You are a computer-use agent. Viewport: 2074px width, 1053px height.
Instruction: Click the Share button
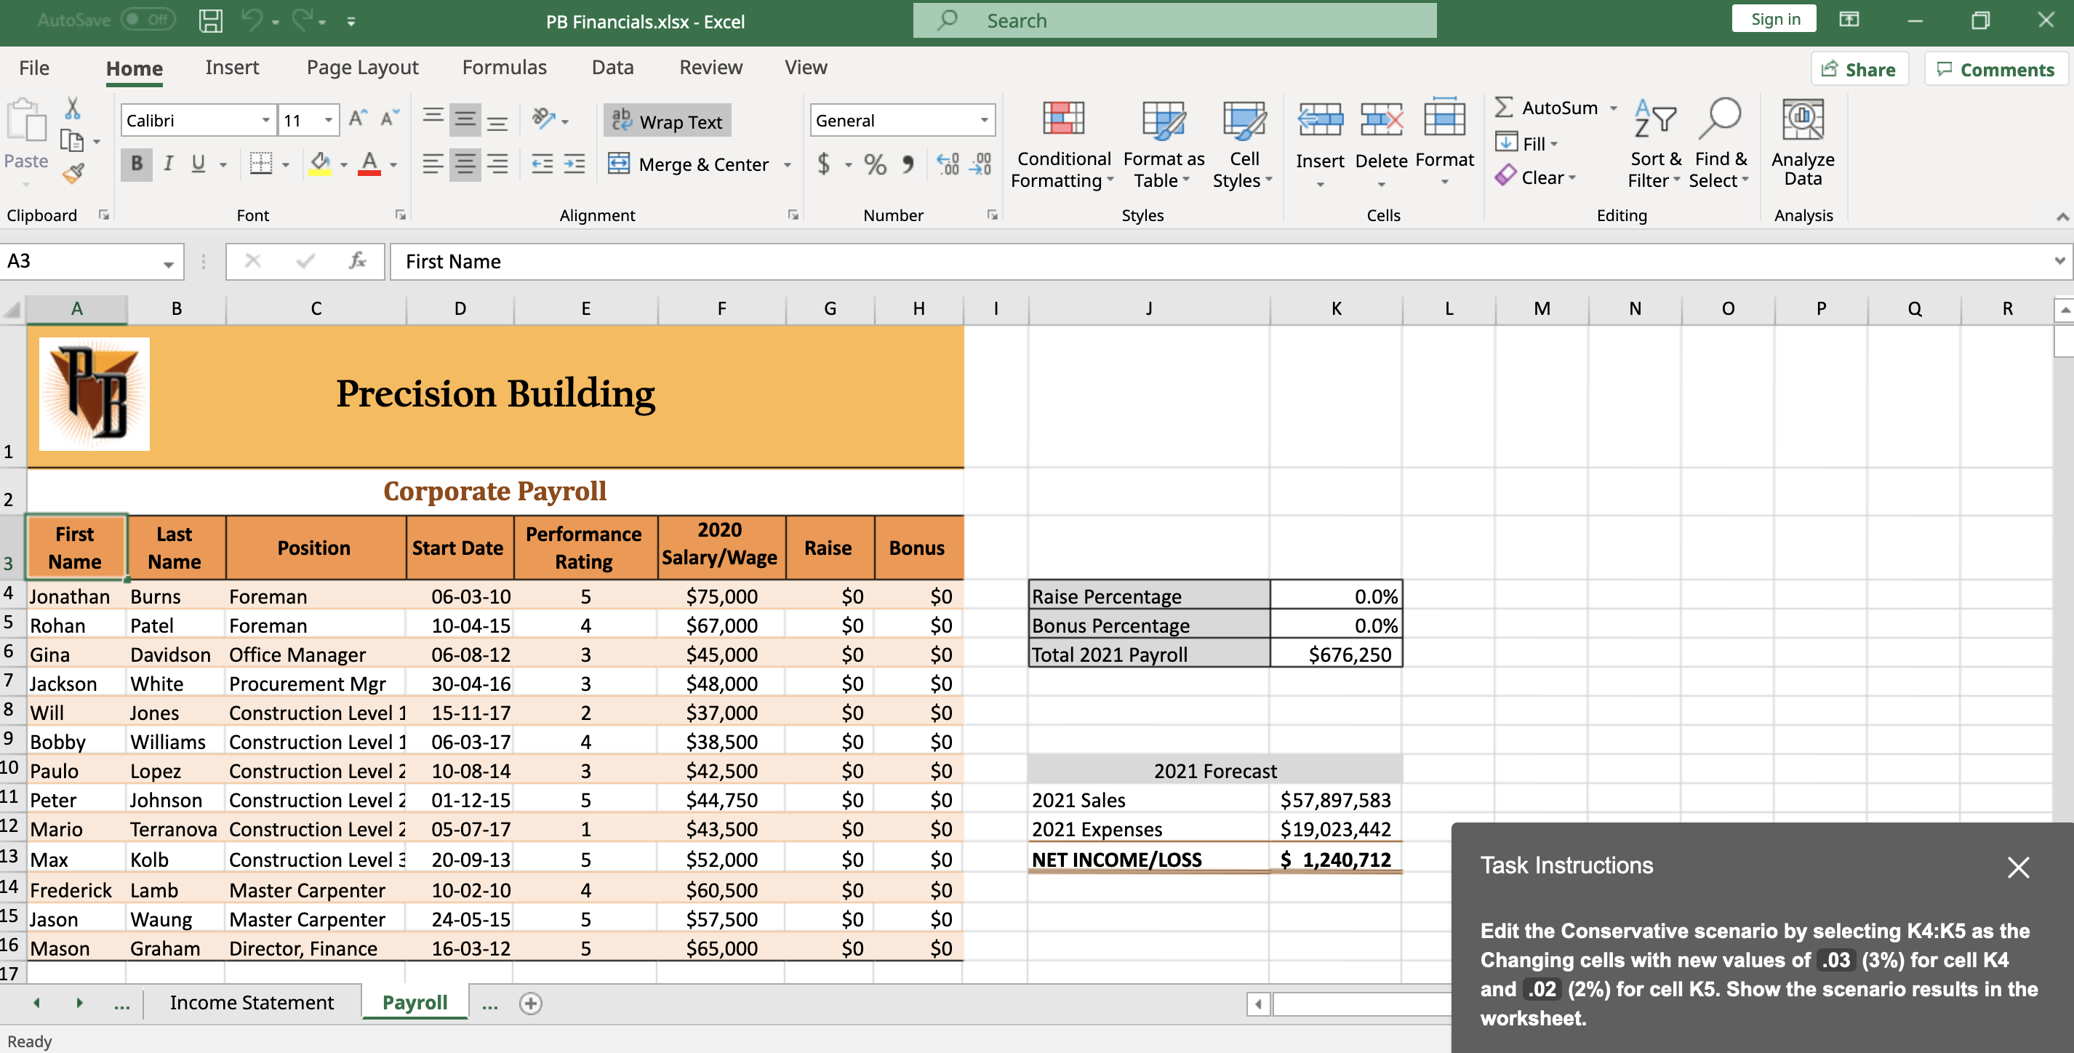pyautogui.click(x=1858, y=69)
